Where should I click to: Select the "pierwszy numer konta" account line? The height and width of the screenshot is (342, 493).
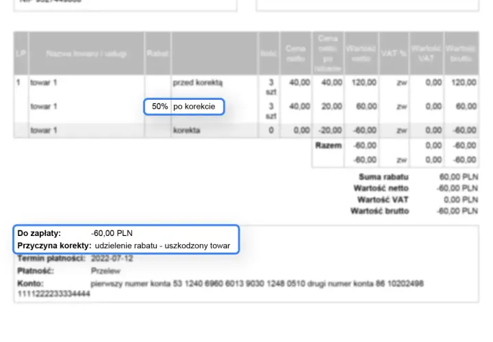point(257,284)
